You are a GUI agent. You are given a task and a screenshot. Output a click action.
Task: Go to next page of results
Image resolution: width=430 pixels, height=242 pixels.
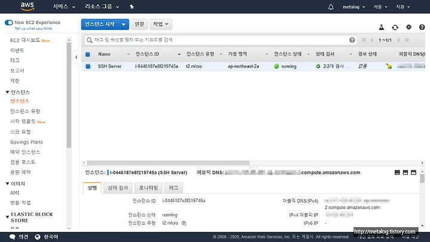click(398, 40)
